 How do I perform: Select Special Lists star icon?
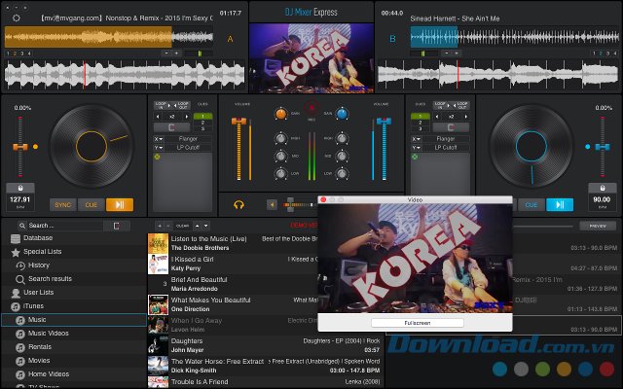point(16,251)
